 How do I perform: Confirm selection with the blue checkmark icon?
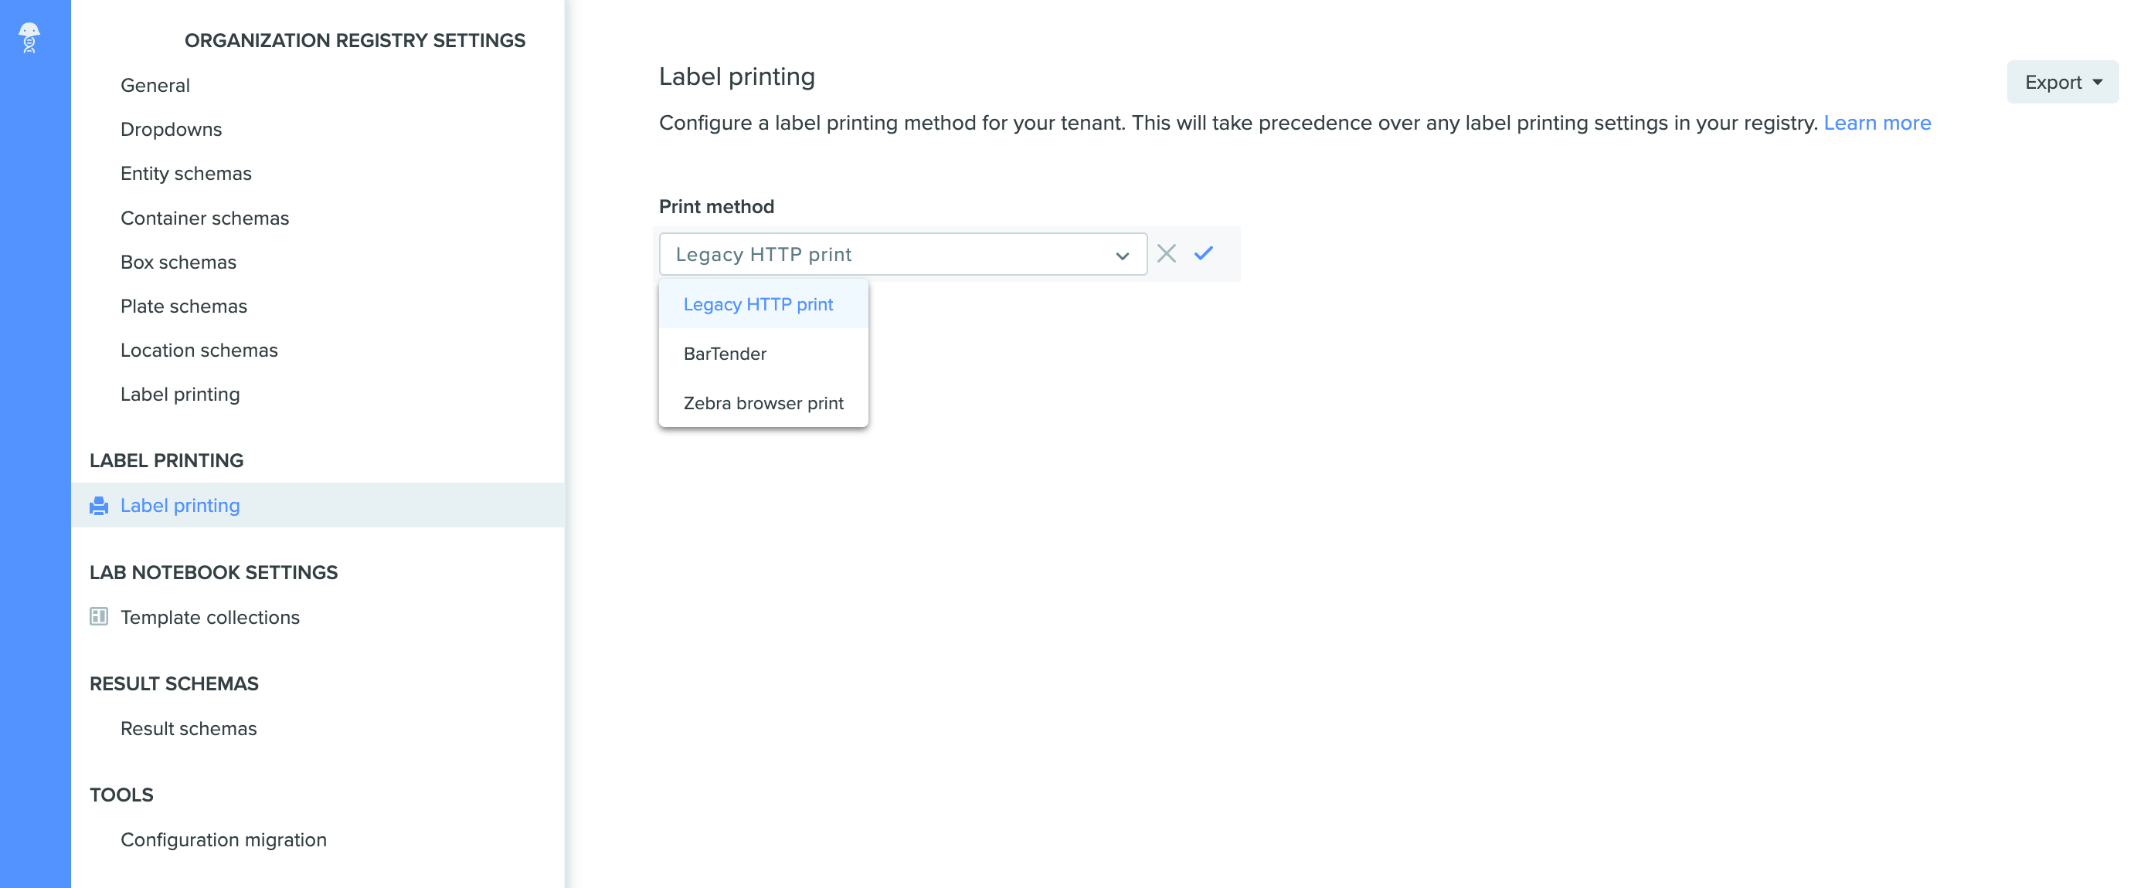click(x=1204, y=253)
